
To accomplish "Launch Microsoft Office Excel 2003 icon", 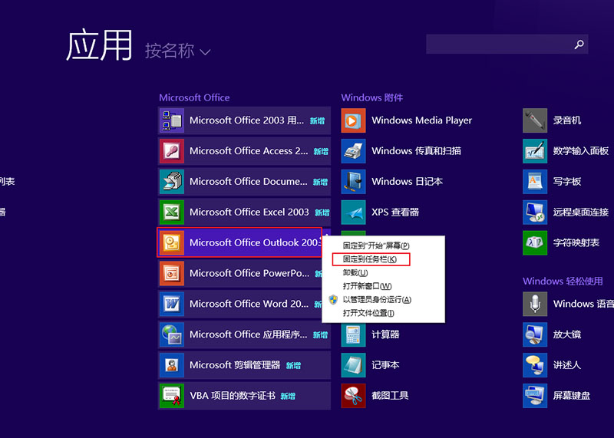I will (172, 212).
